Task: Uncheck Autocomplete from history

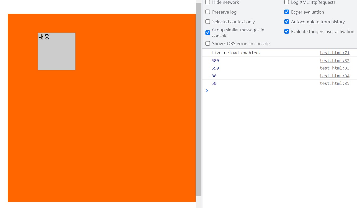Action: 287,22
